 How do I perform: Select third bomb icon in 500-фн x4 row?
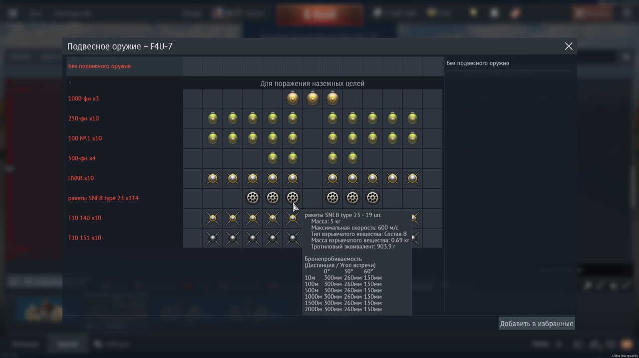(332, 158)
